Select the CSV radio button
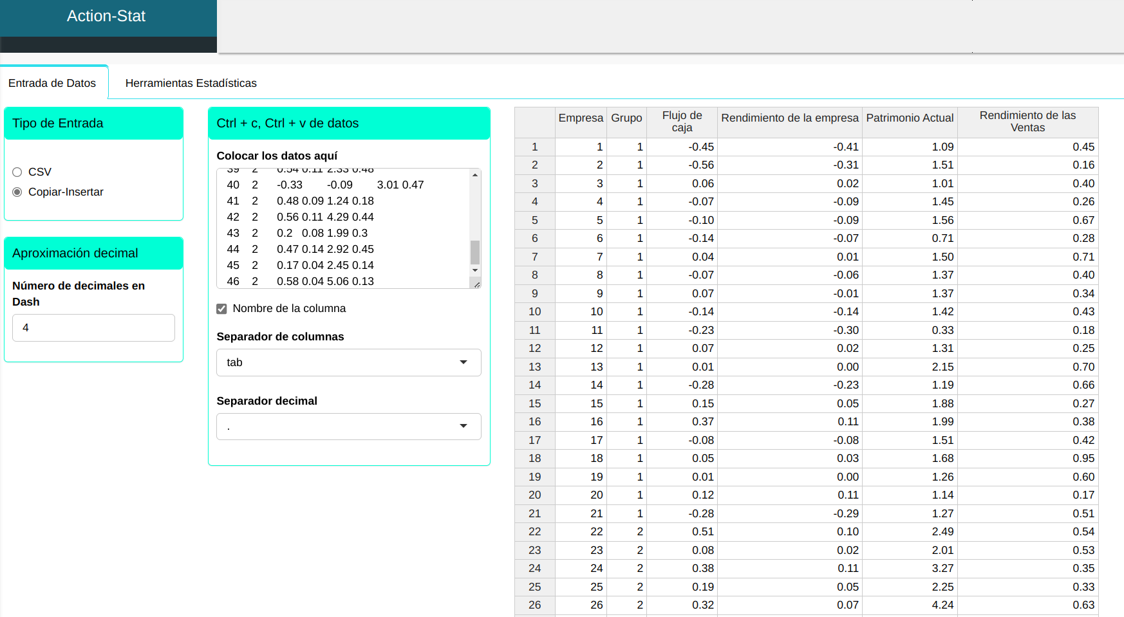Image resolution: width=1124 pixels, height=617 pixels. (x=17, y=172)
